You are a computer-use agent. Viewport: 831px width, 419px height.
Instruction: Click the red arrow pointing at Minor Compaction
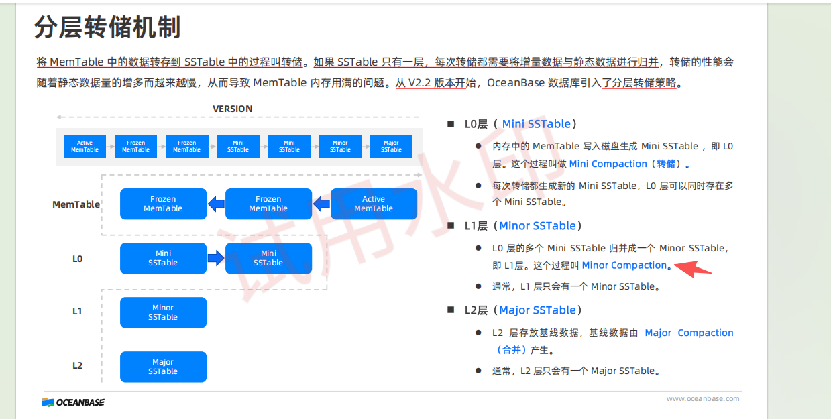coord(692,268)
